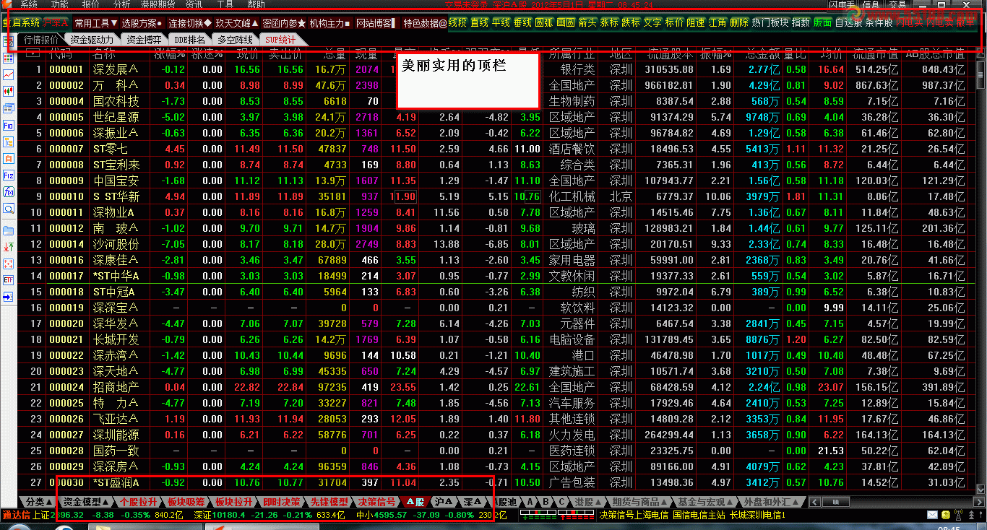Select the 文字 text annotation tool

652,23
